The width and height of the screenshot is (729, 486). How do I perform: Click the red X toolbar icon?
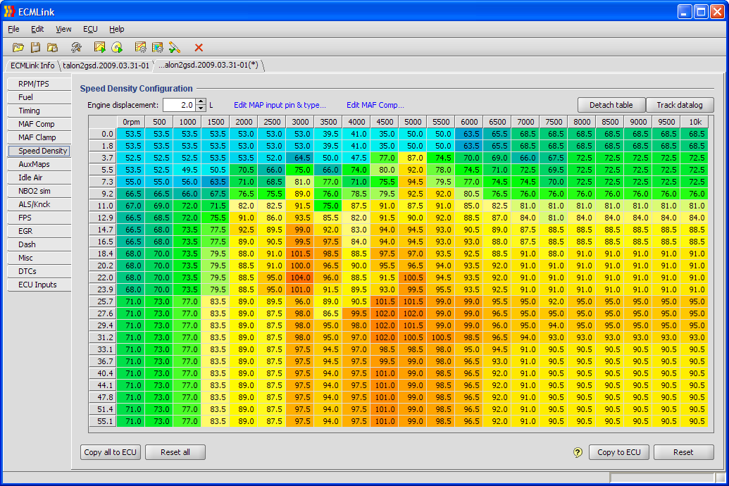[199, 47]
